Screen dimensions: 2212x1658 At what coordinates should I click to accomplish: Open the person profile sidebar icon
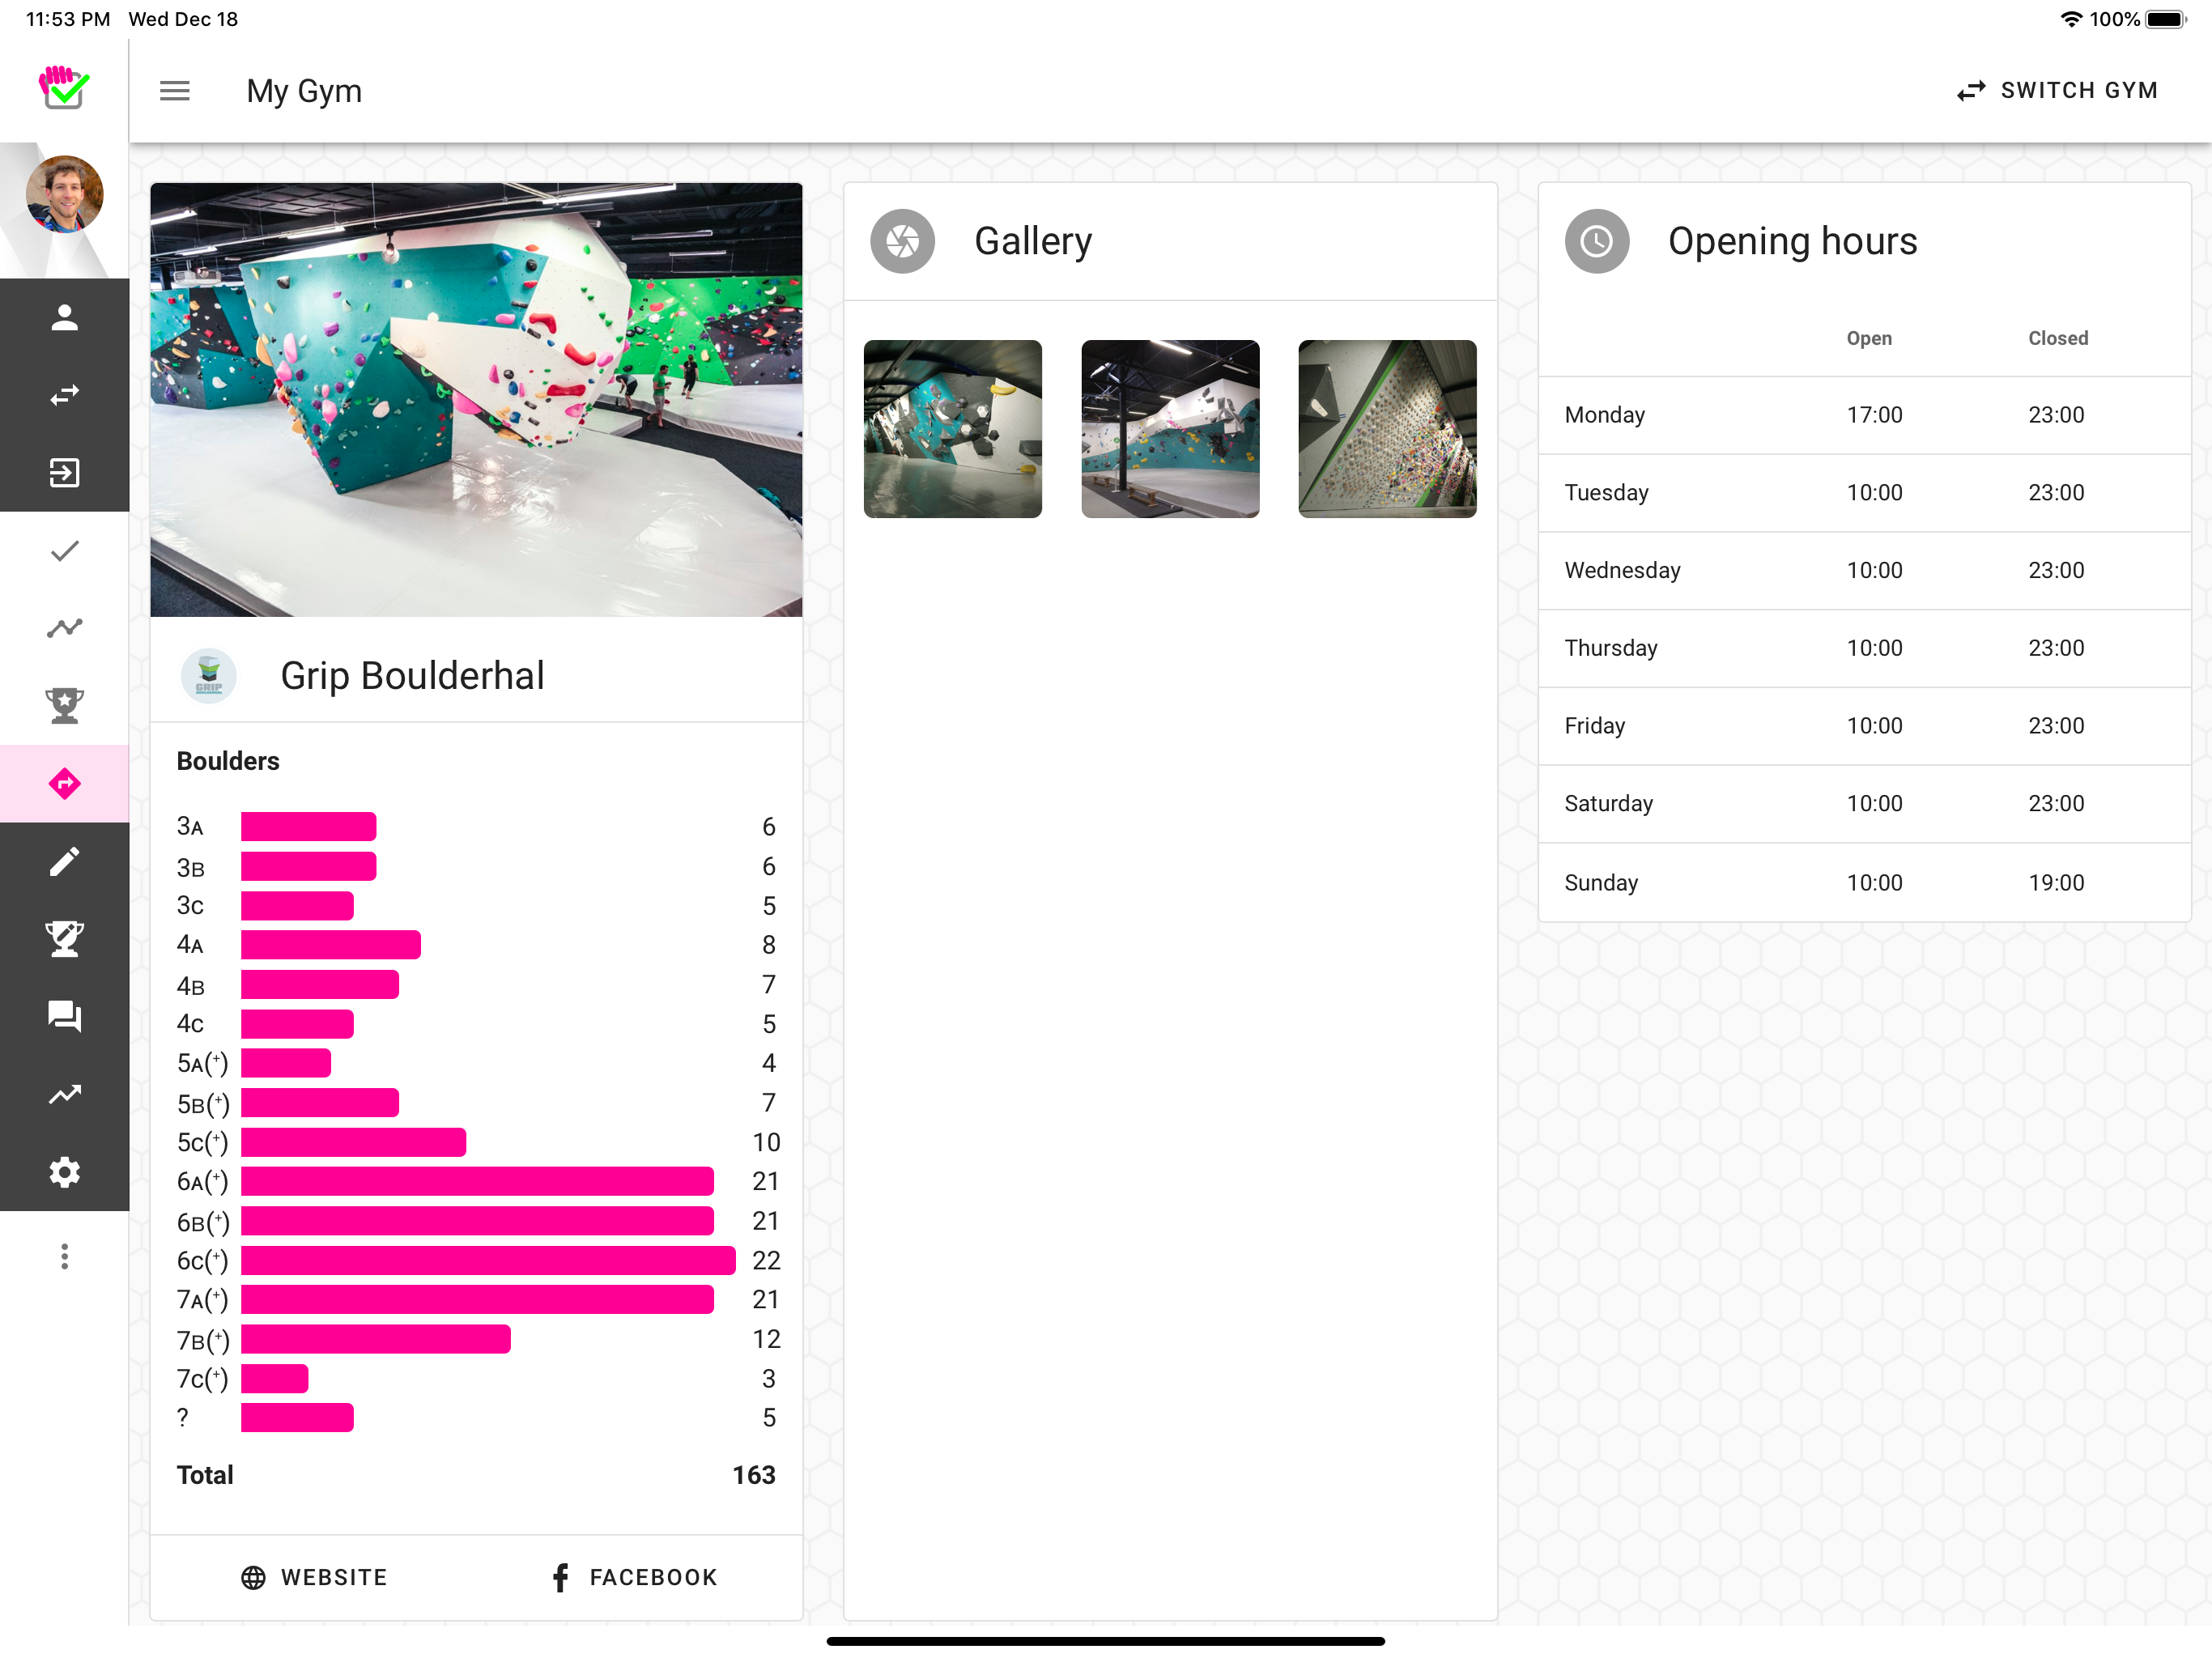64,317
